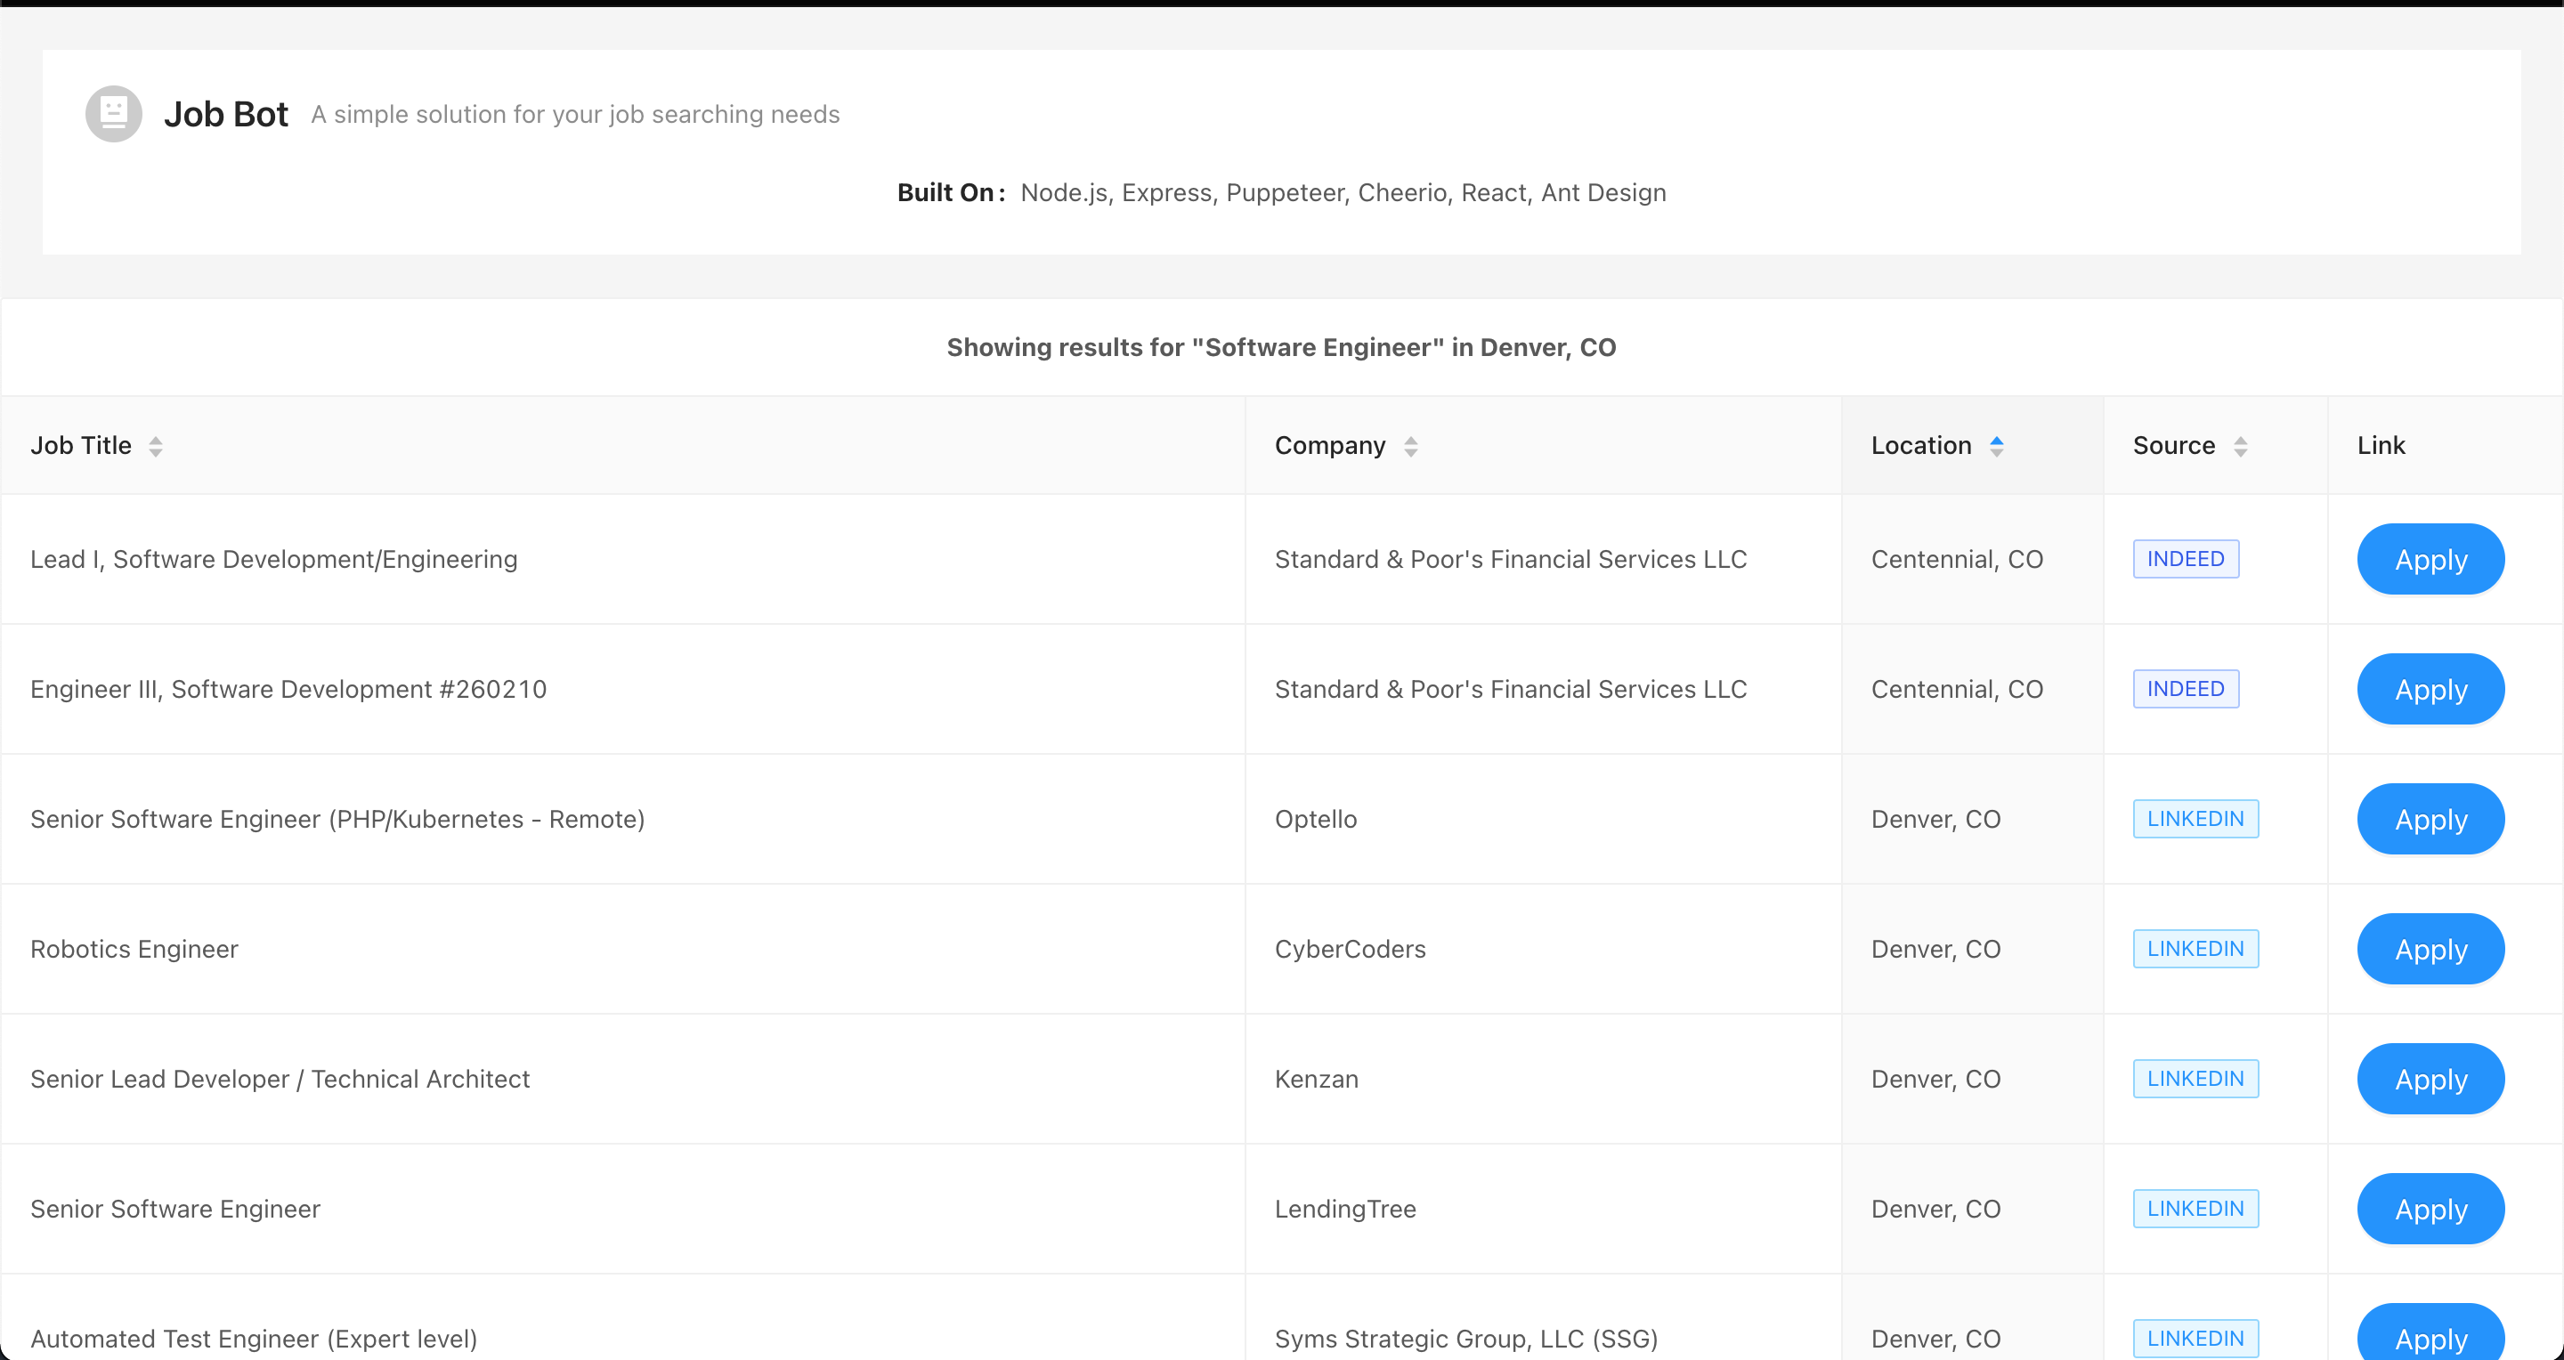This screenshot has width=2564, height=1360.
Task: Select the Robotics Engineer job title cell
Action: [134, 949]
